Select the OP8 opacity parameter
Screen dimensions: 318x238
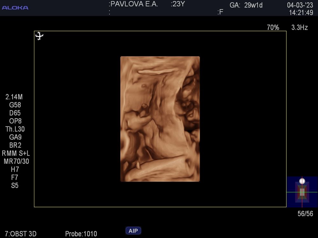click(15, 121)
